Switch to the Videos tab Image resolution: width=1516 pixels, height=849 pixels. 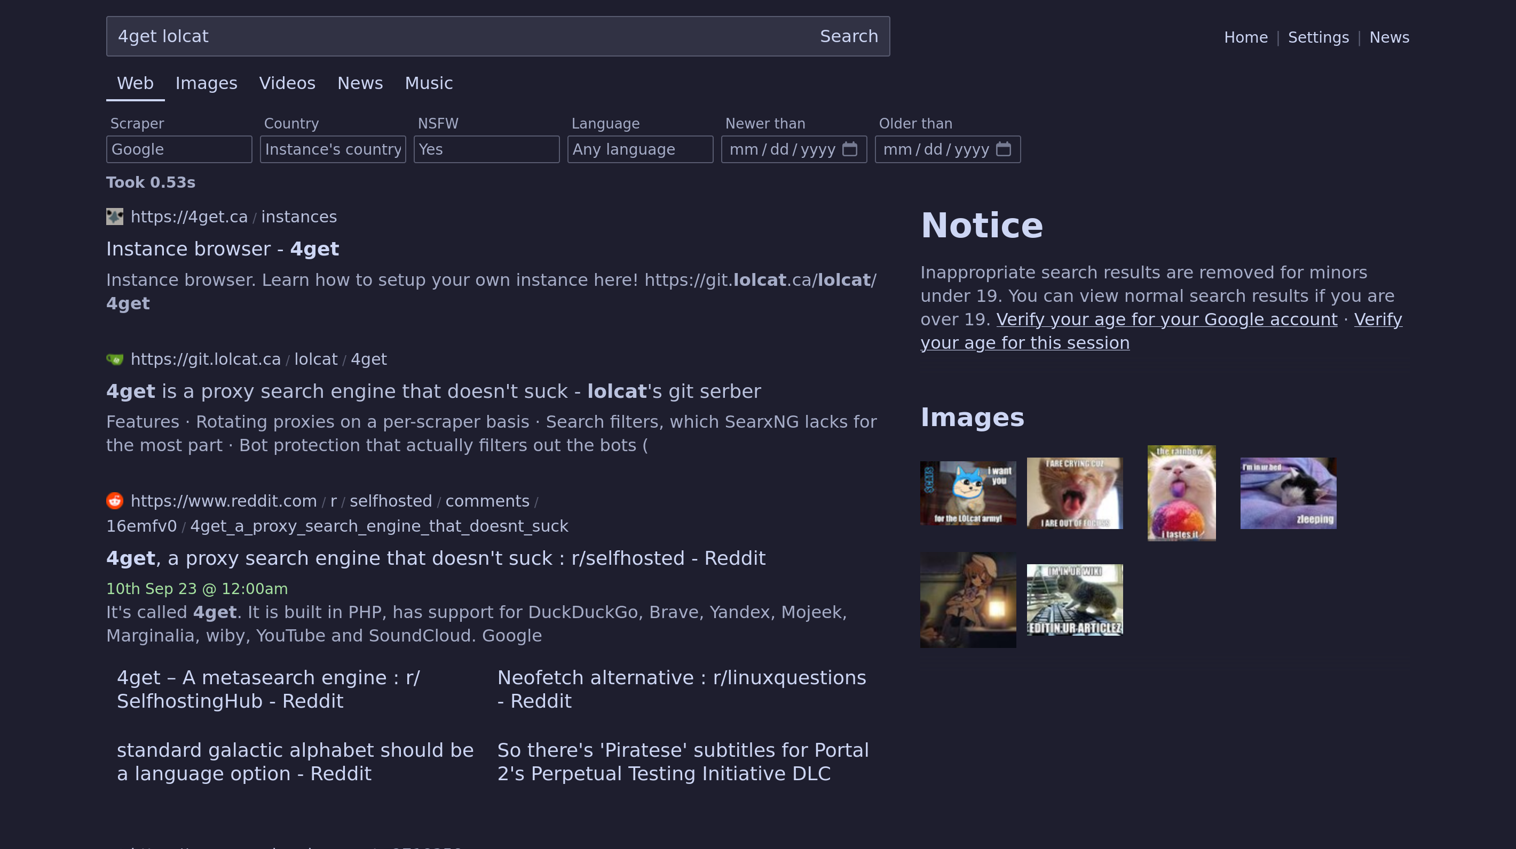click(x=287, y=84)
